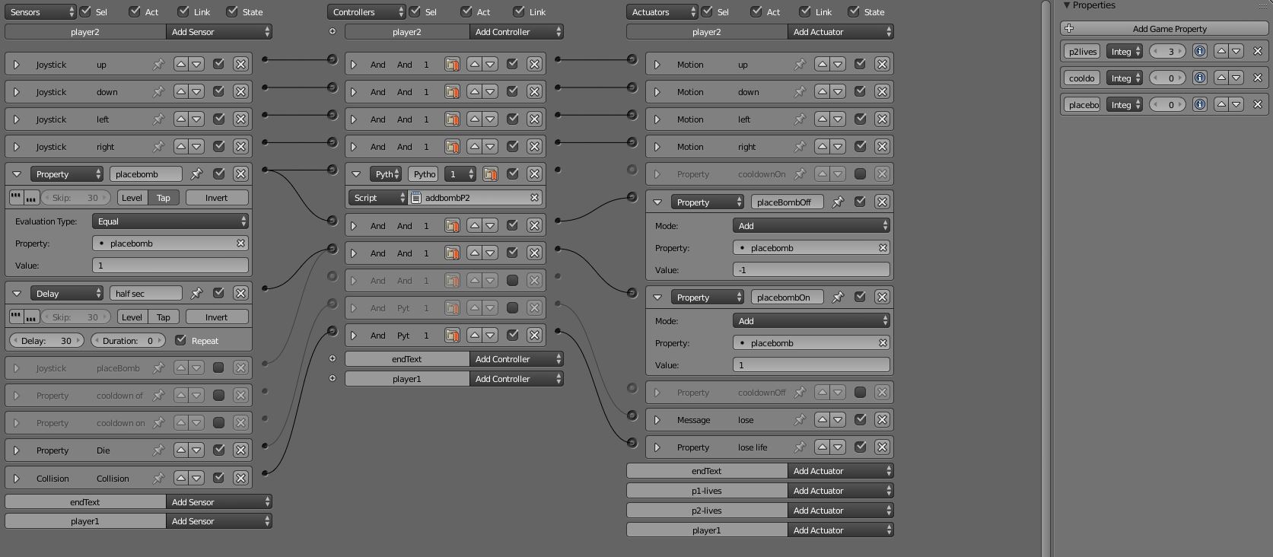Viewport: 1273px width, 557px height.
Task: Collapse the Properties panel
Action: (x=1067, y=5)
